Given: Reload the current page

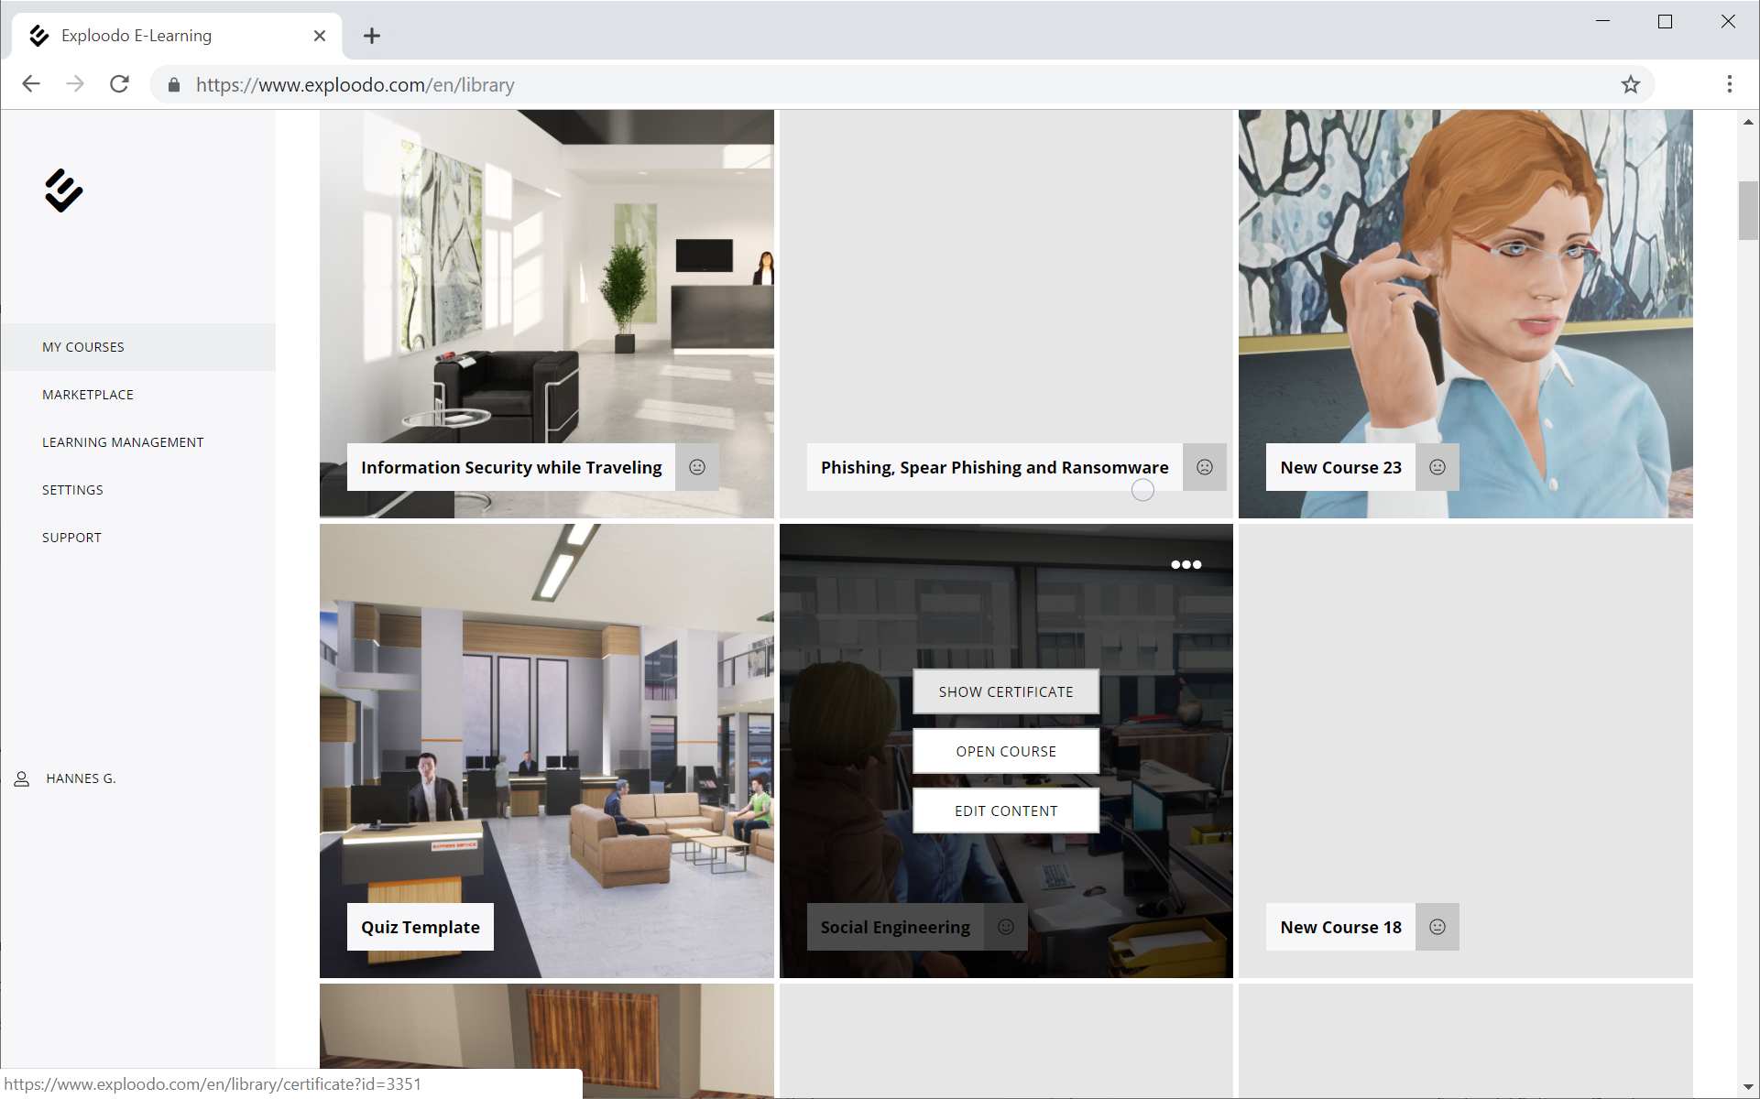Looking at the screenshot, I should 119,84.
